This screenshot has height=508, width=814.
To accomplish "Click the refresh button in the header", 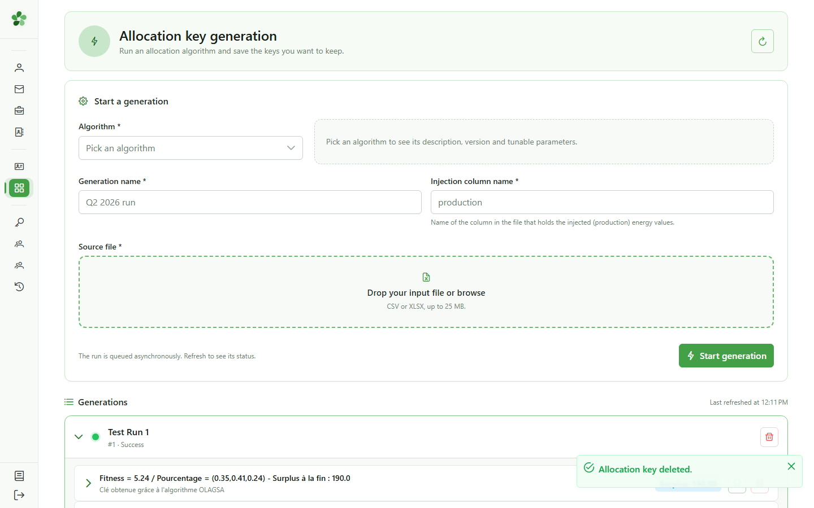I will pos(763,41).
